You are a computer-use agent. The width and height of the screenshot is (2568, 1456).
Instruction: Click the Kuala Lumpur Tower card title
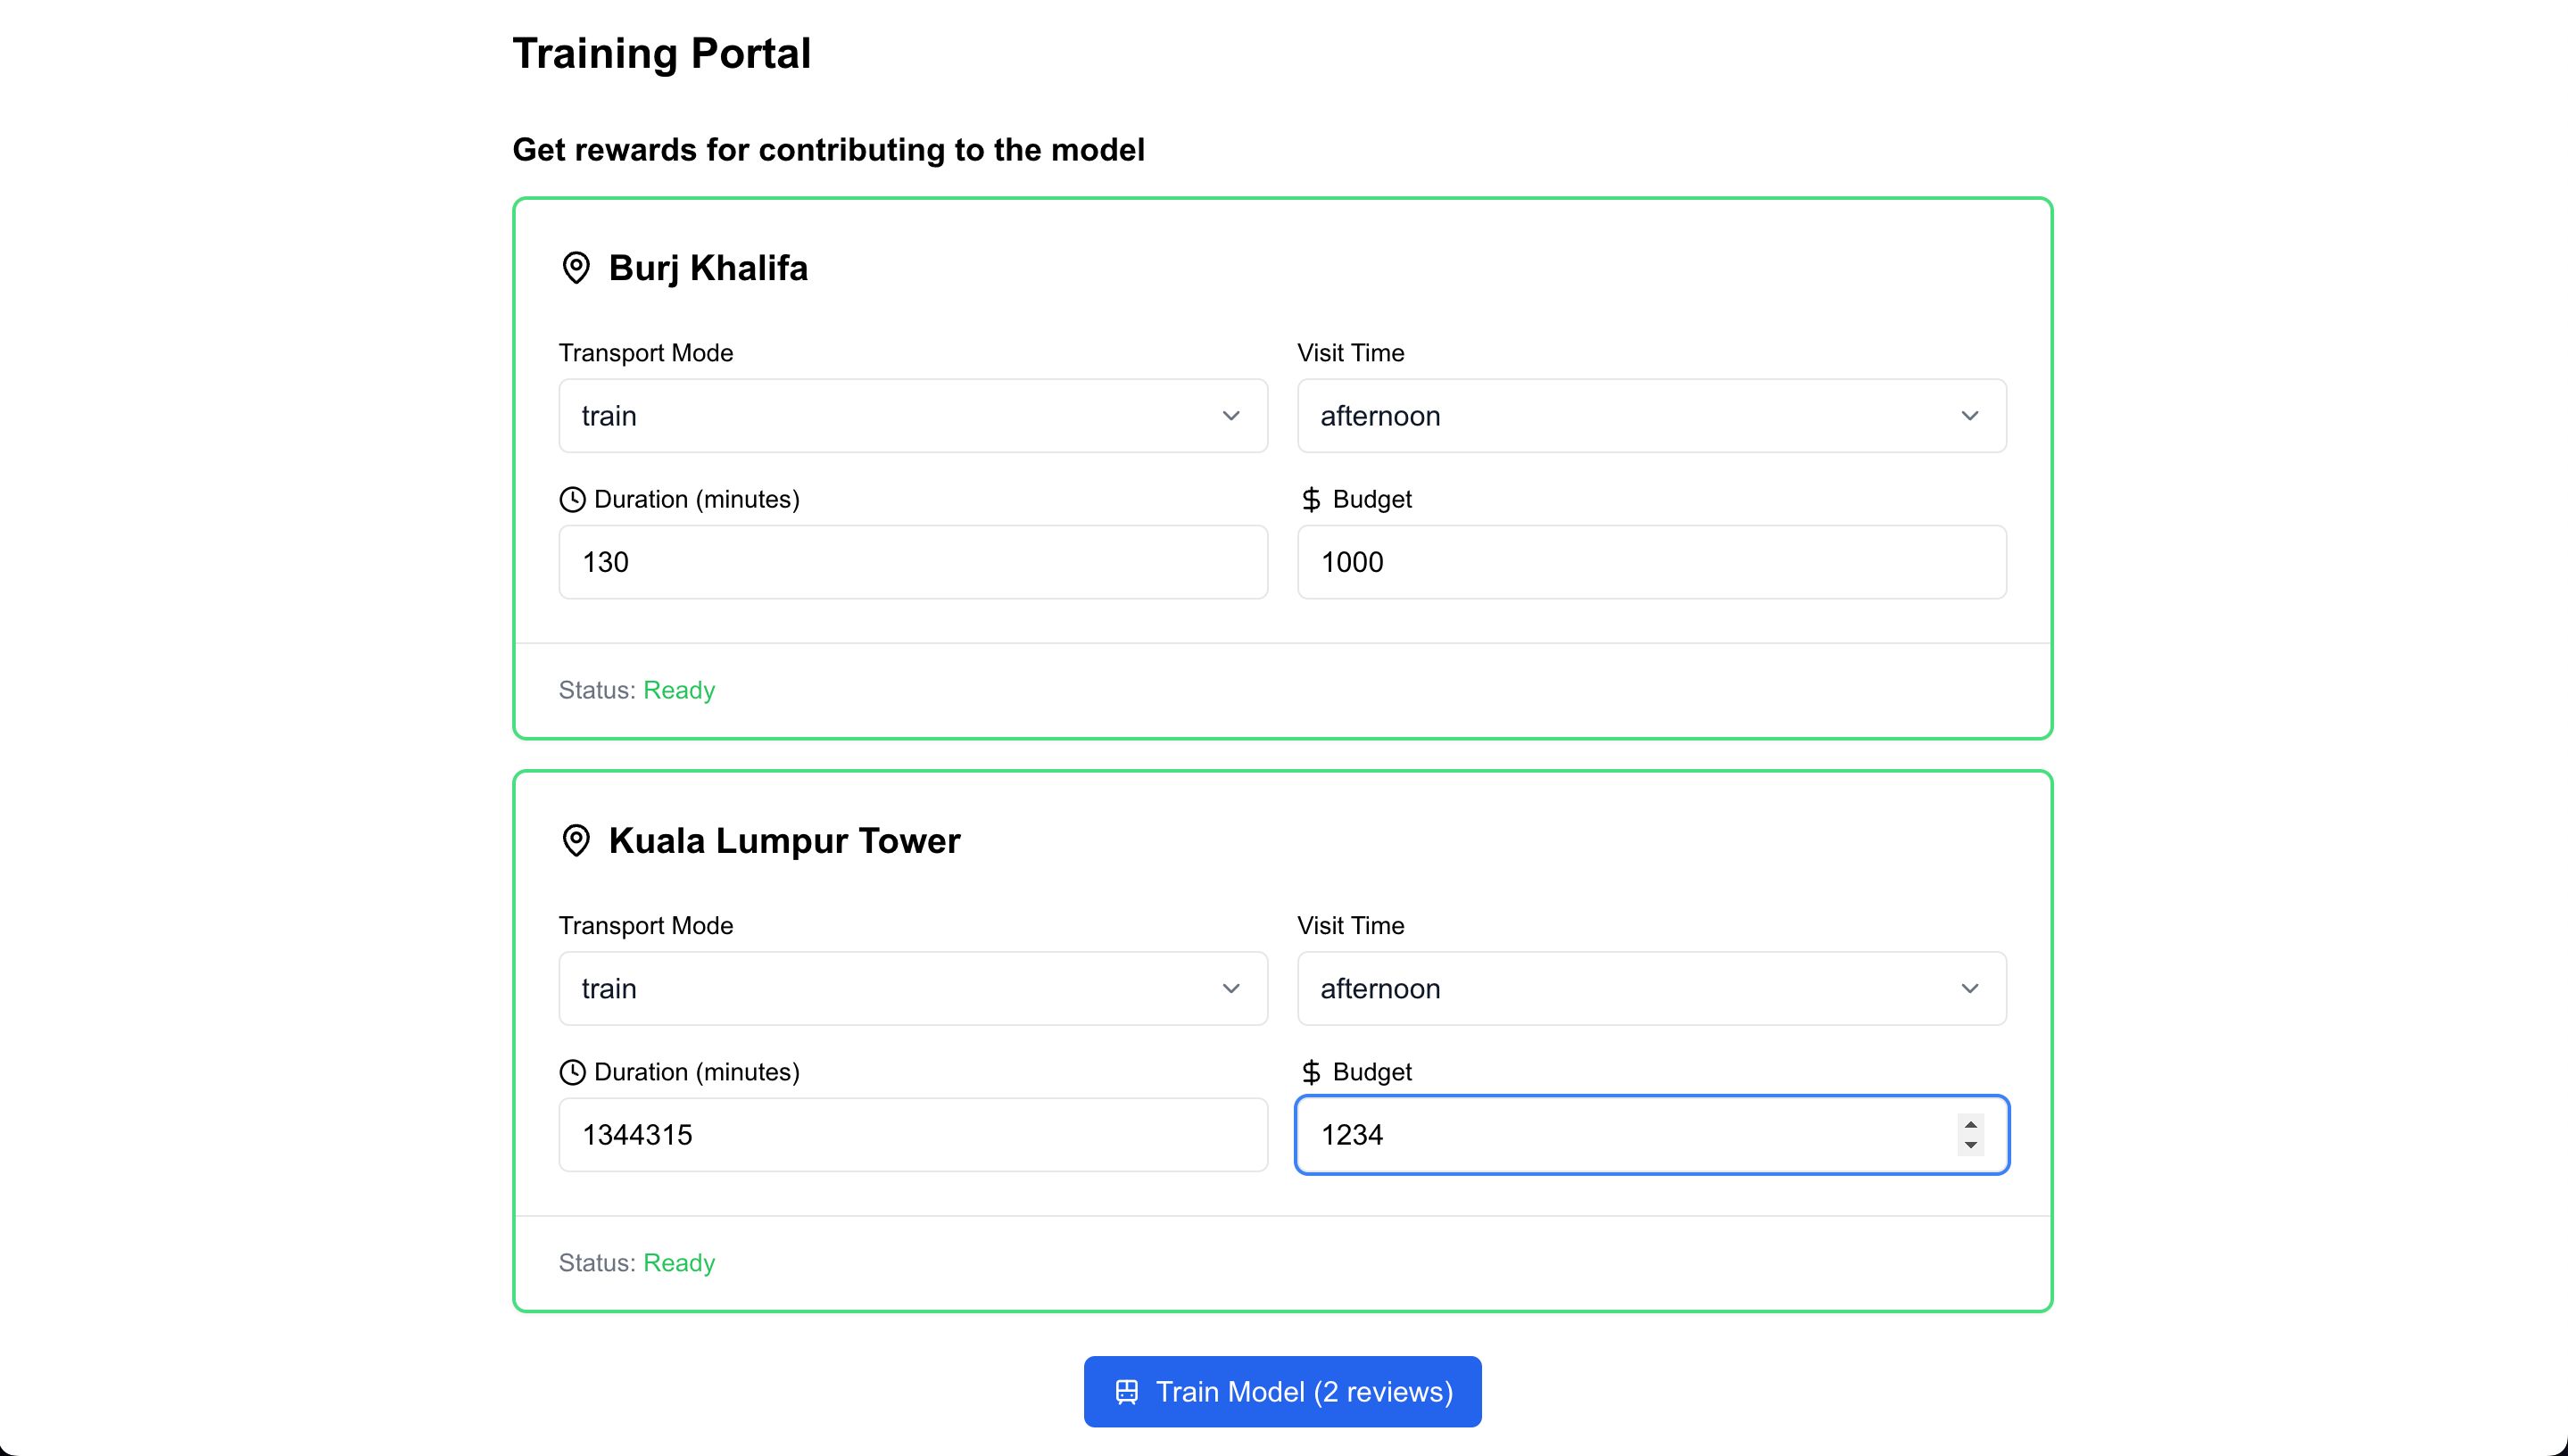[784, 841]
